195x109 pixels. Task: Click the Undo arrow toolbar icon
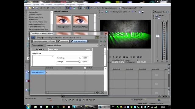[x=53, y=8]
